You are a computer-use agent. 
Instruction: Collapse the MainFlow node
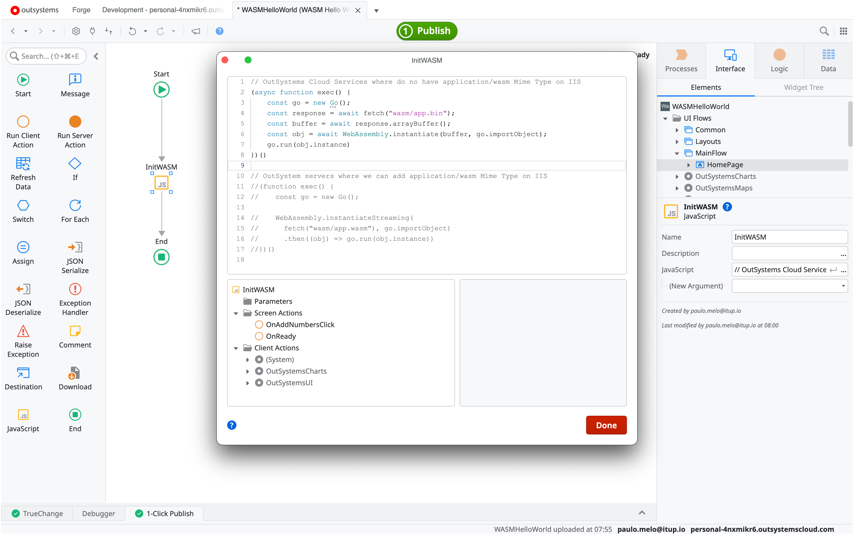(677, 154)
